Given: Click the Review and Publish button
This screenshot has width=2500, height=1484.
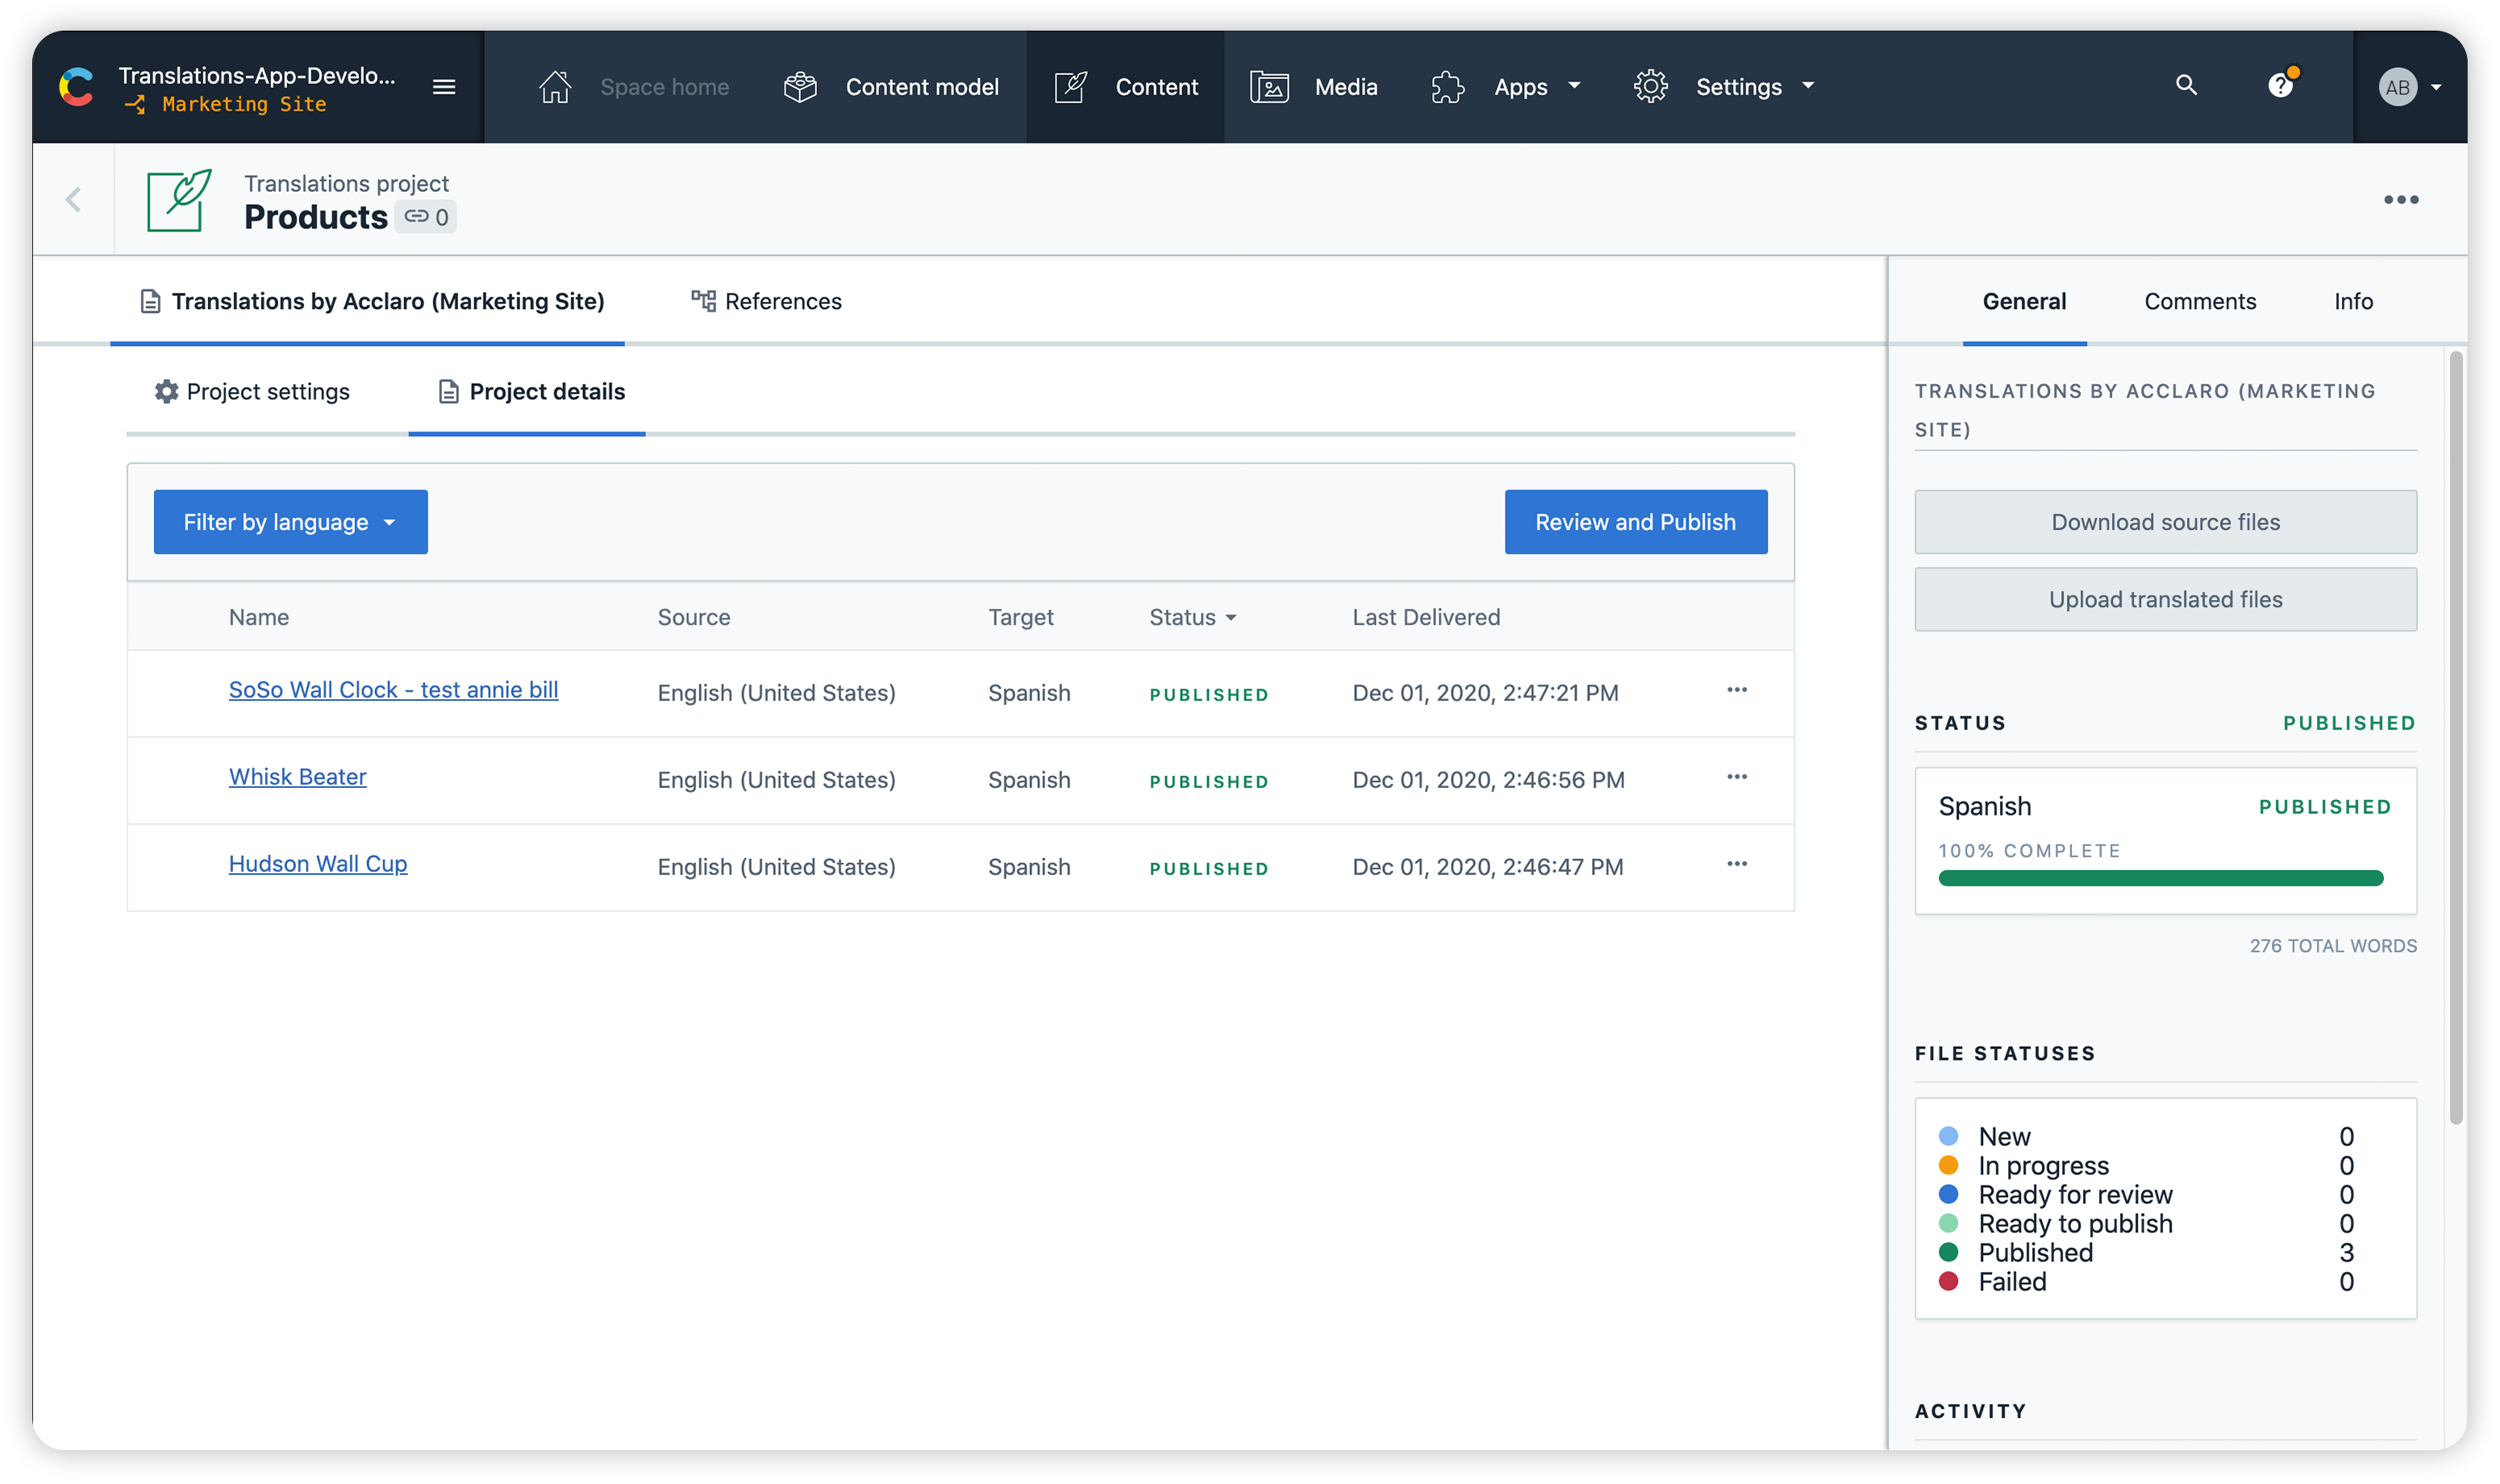Looking at the screenshot, I should point(1635,521).
